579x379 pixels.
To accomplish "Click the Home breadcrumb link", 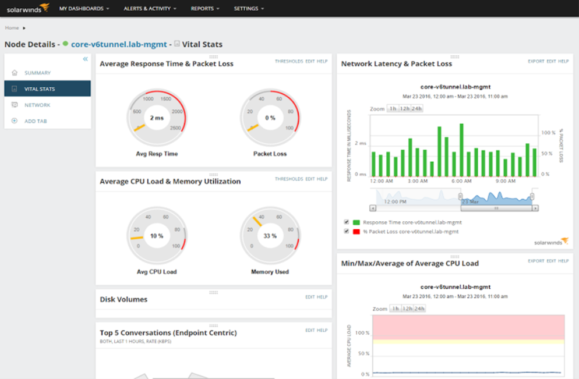I will 12,27.
